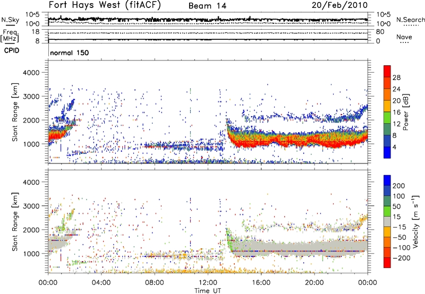Click the 'Freq. [MHz]' axis label
Screen dimensions: 425x294
(x=10, y=36)
